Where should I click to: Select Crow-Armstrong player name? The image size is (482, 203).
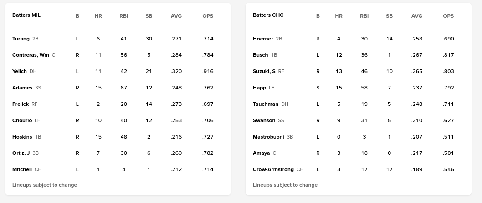[273, 169]
